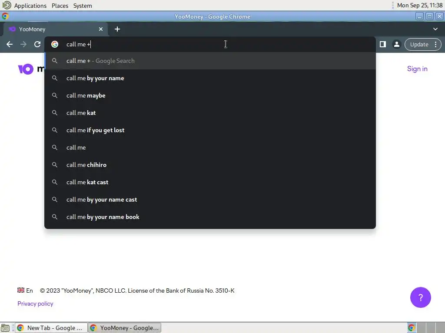This screenshot has width=445, height=333.
Task: Switch language via En flag selector
Action: (x=25, y=291)
